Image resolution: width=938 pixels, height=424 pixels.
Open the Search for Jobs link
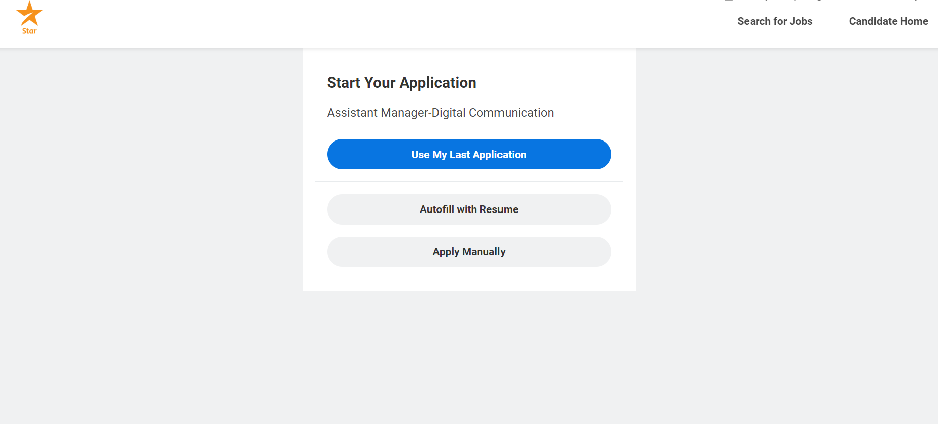[x=775, y=21]
